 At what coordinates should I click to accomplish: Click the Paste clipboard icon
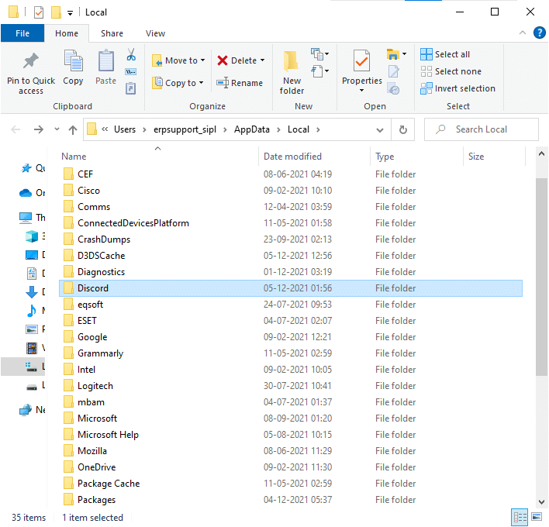105,60
